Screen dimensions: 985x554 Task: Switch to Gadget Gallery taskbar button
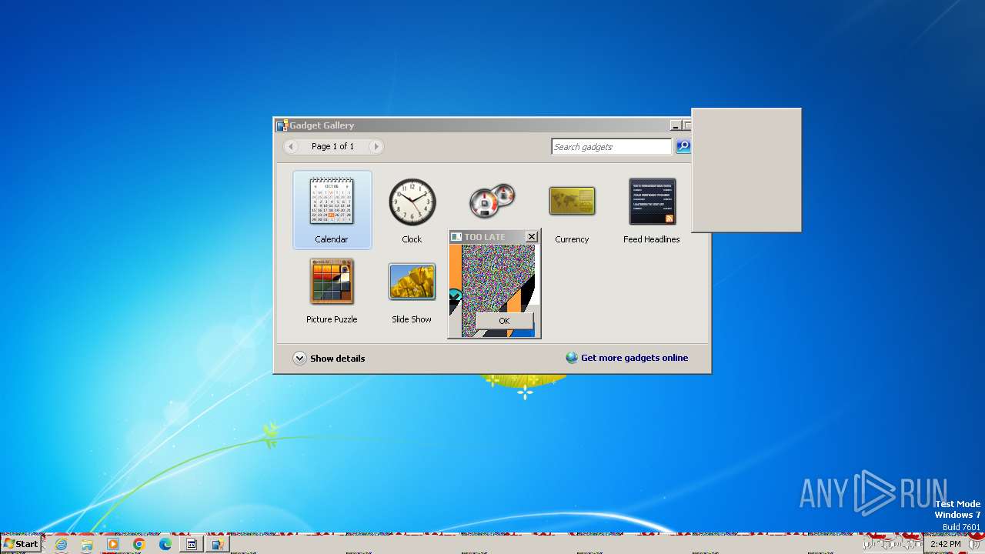[x=219, y=544]
